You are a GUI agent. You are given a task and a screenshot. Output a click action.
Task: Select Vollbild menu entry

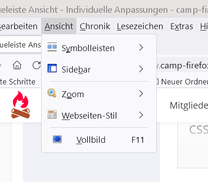pyautogui.click(x=99, y=140)
